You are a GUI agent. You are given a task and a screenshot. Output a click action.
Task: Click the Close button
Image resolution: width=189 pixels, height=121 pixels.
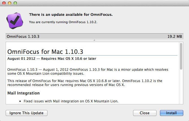coord(145,113)
